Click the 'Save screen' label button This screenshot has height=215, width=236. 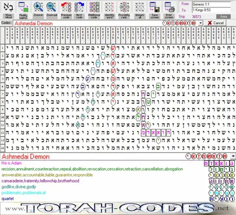155,16
